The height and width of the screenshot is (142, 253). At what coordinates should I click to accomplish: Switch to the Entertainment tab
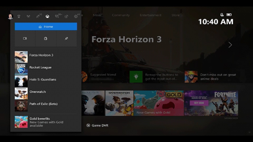[150, 15]
